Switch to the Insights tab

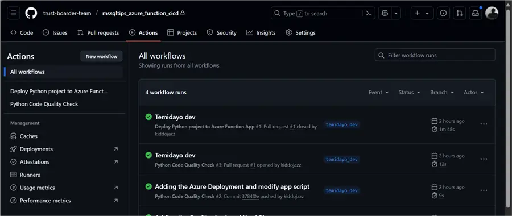point(261,32)
